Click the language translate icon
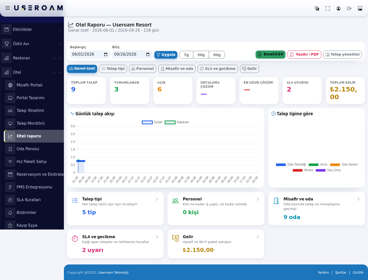Screen dimensions: 368x280 317,8
